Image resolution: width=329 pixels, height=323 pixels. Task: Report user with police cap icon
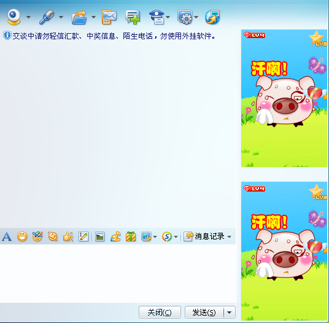(157, 17)
